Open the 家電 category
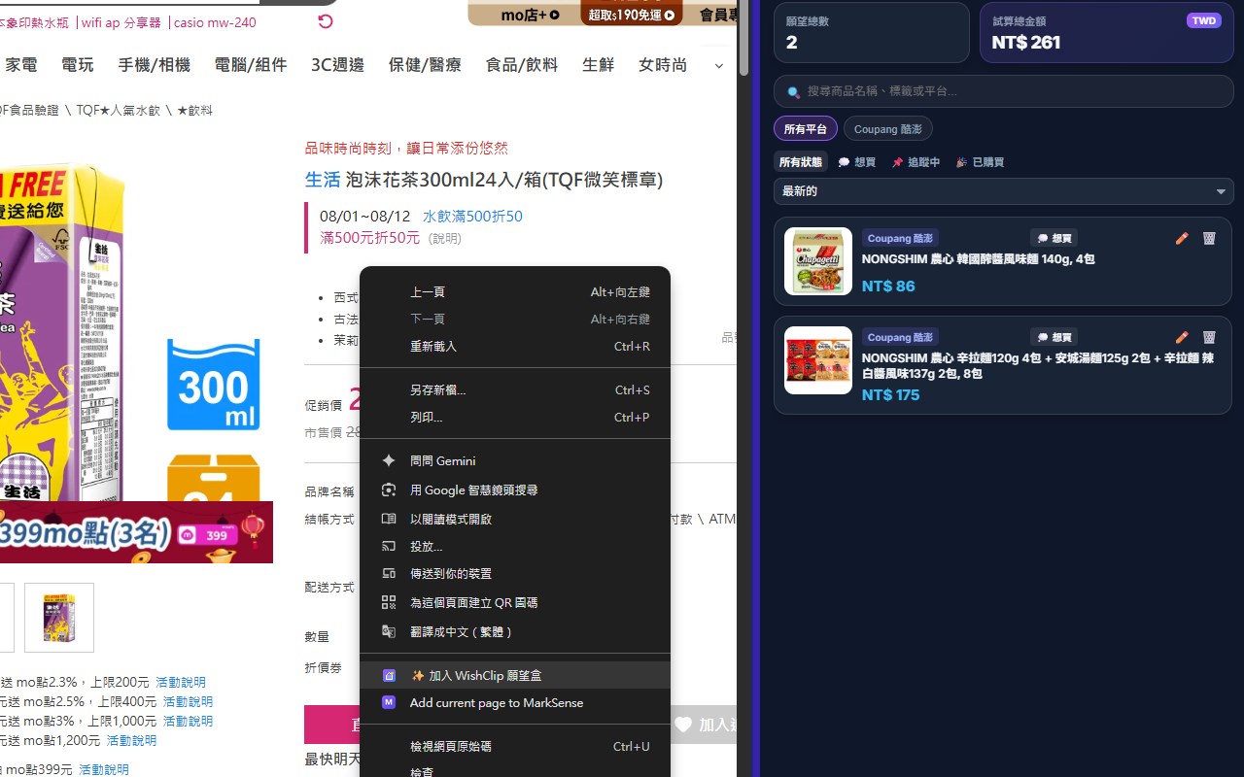 point(21,65)
